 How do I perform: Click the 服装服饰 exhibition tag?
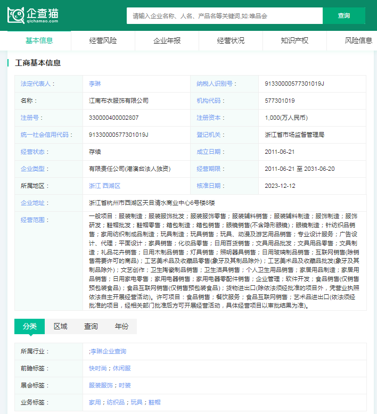click(101, 385)
